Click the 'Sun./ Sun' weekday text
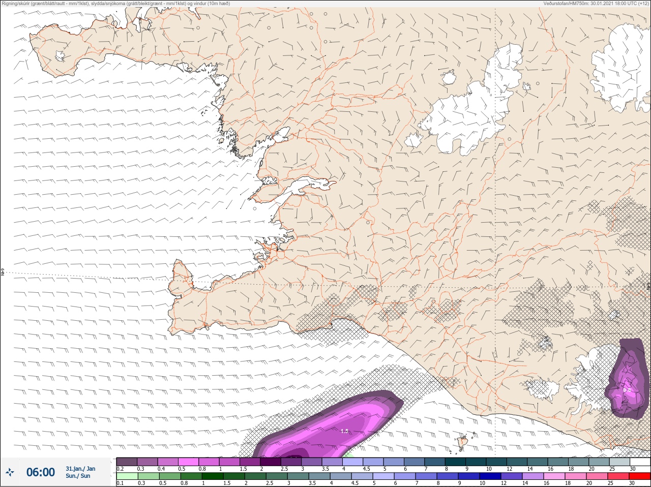This screenshot has height=487, width=651. coord(78,476)
